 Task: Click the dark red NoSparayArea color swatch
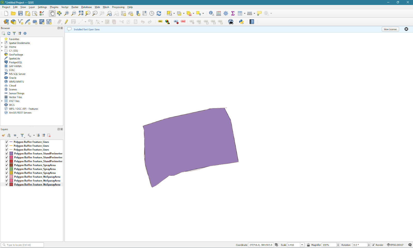11,185
